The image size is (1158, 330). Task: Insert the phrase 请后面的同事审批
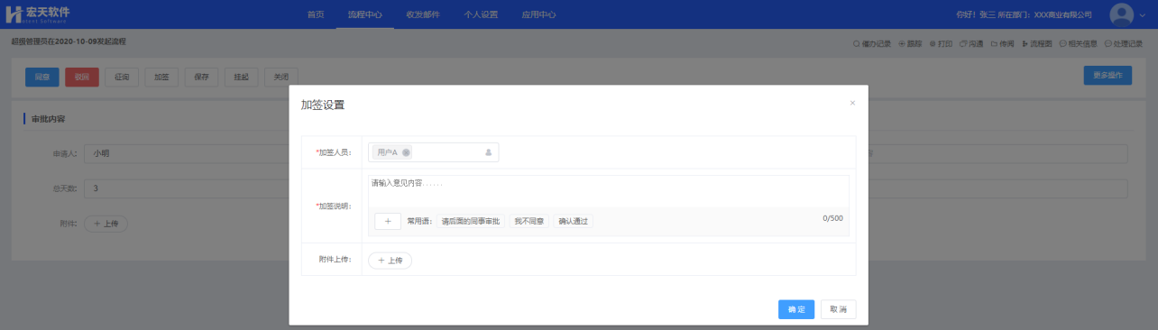click(470, 221)
